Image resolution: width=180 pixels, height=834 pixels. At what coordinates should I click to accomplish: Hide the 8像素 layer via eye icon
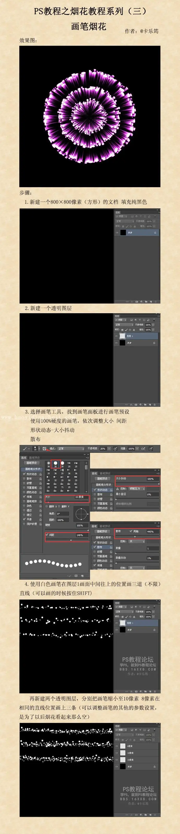point(117,746)
